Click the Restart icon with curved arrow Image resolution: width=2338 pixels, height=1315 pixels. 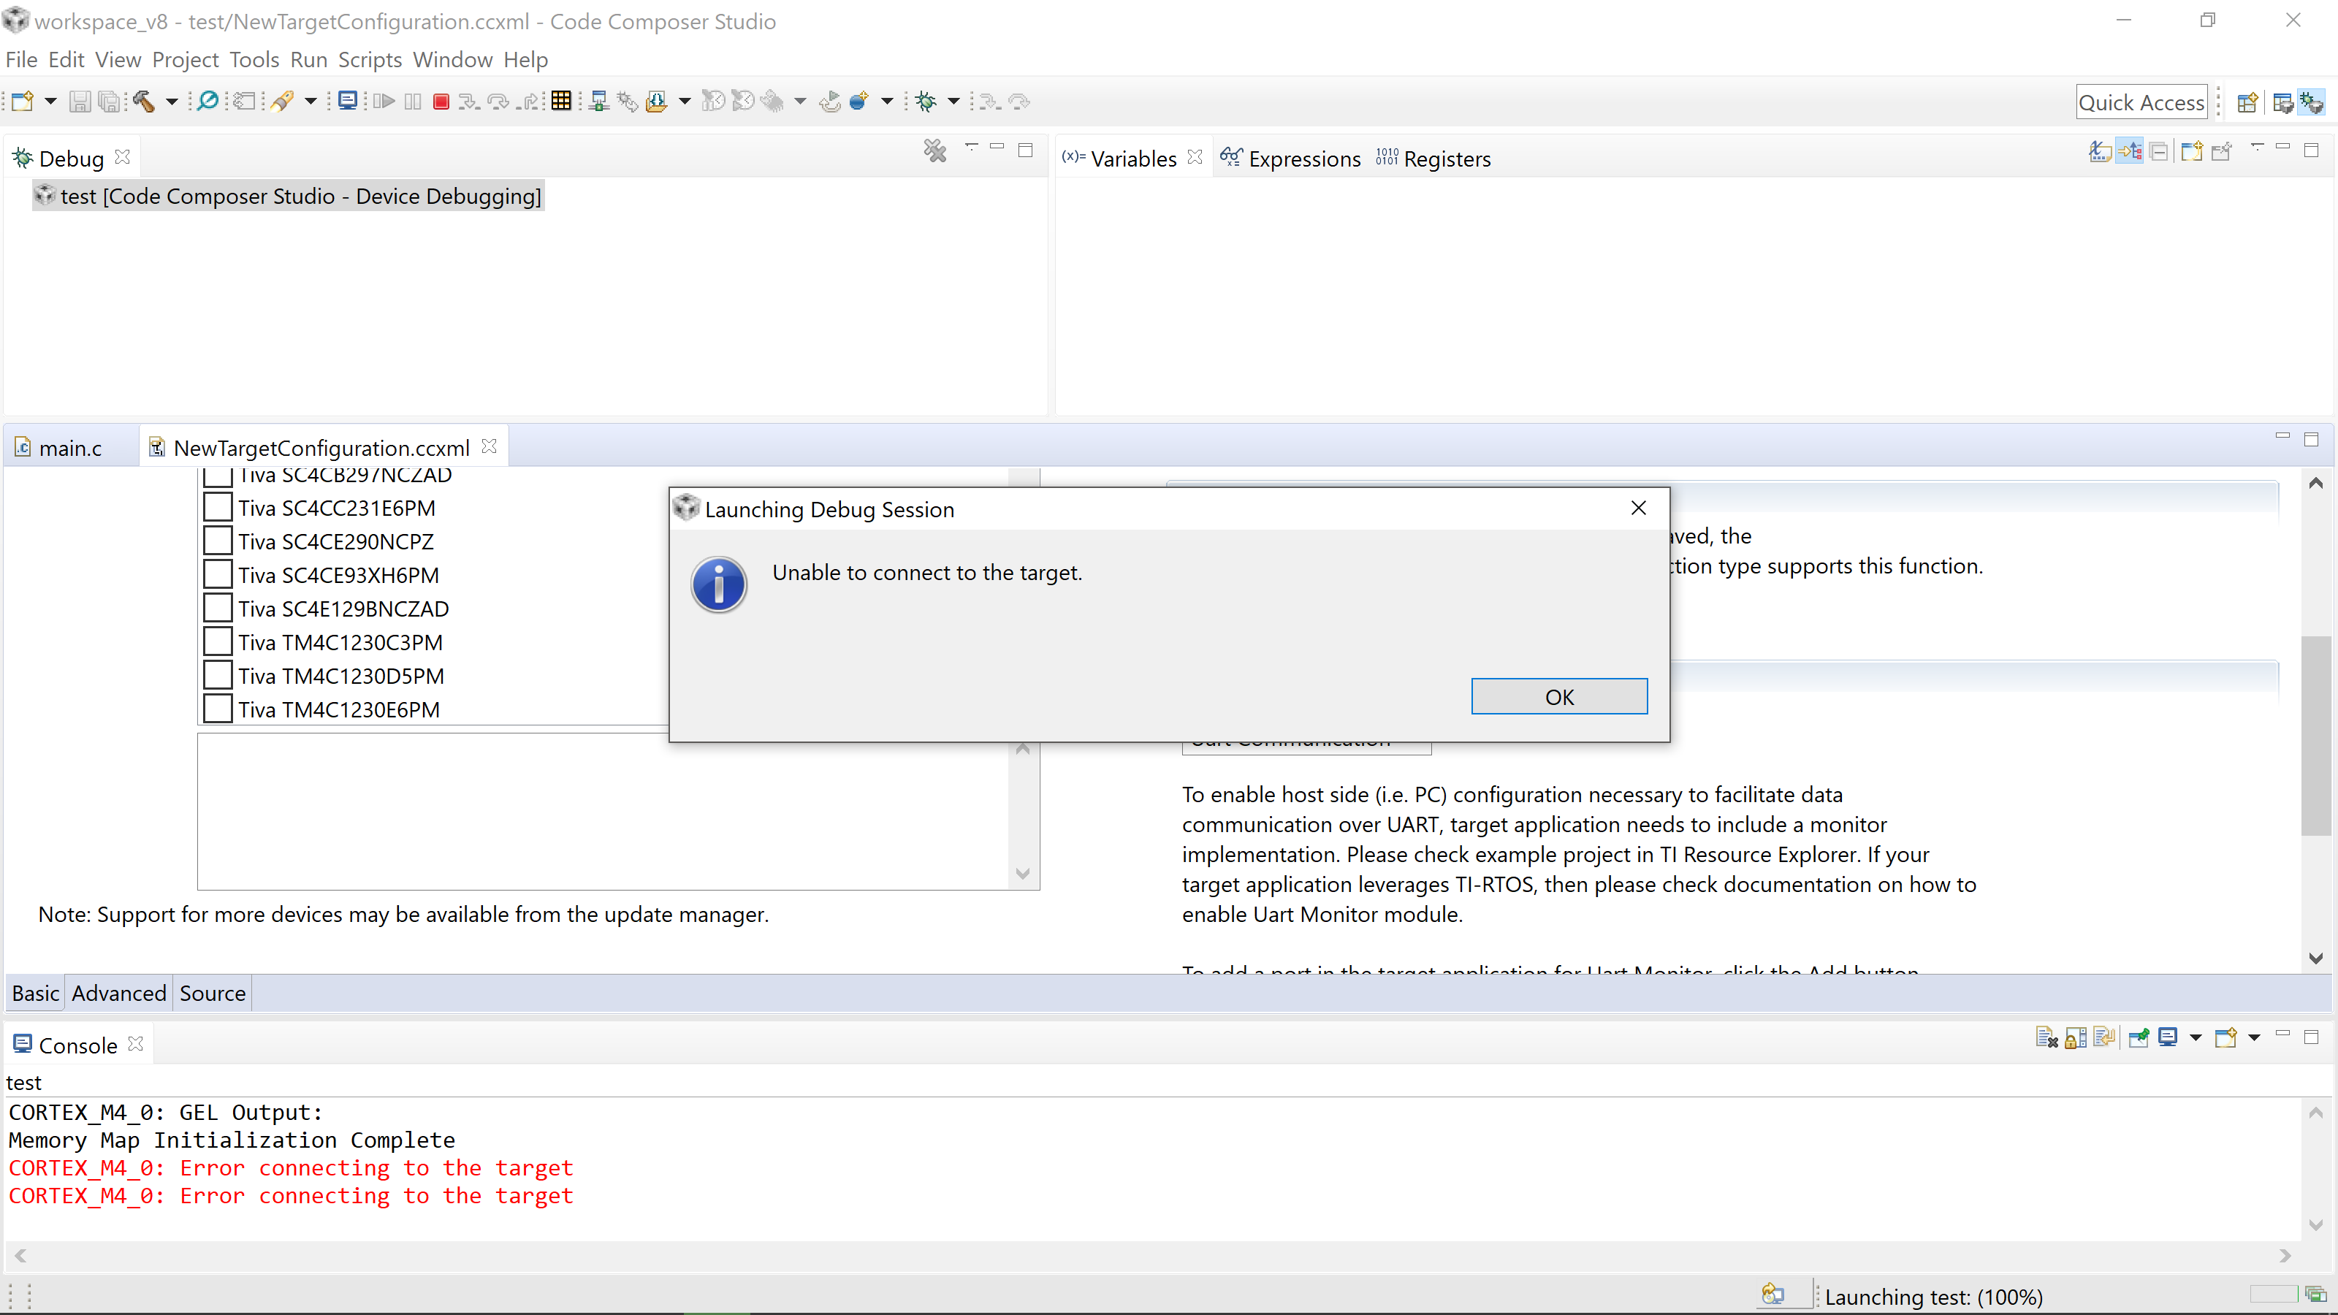829,102
